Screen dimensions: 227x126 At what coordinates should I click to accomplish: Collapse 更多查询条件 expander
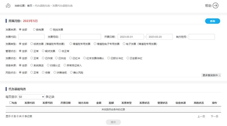(211, 75)
